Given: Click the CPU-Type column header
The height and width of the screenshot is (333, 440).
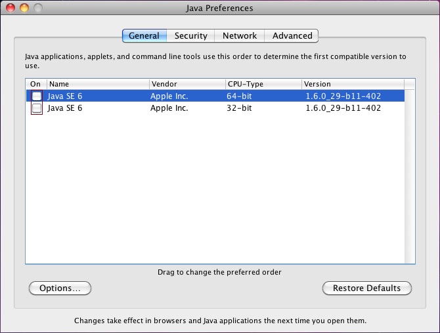Looking at the screenshot, I should [x=263, y=84].
